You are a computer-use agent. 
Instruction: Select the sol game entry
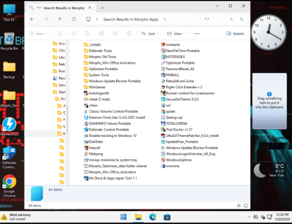166,105
